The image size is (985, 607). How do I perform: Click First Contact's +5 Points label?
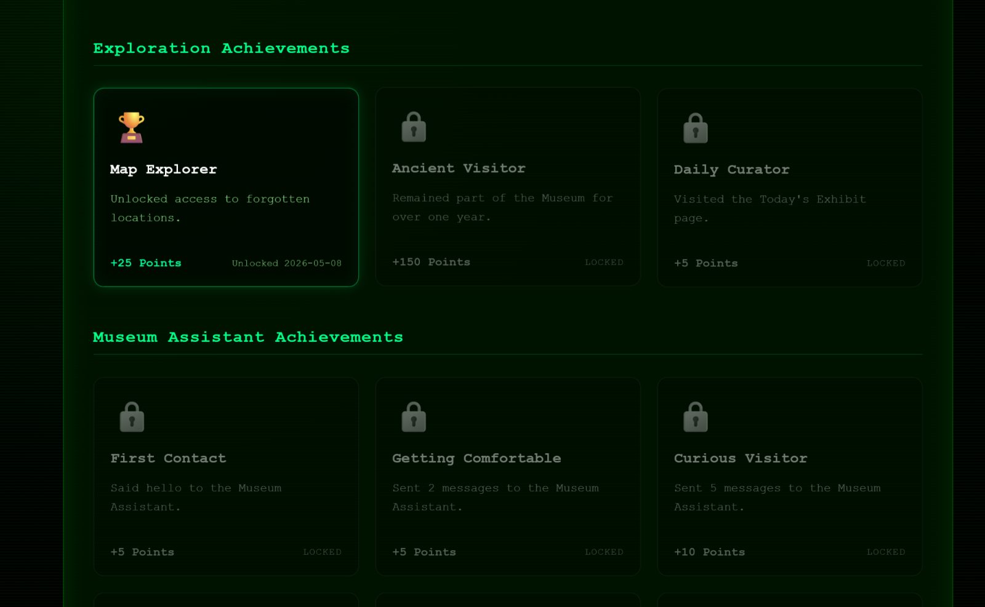coord(142,552)
